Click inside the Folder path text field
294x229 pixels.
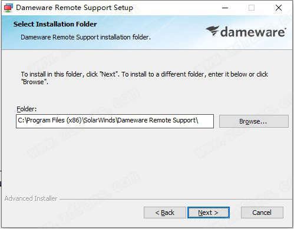coord(115,121)
